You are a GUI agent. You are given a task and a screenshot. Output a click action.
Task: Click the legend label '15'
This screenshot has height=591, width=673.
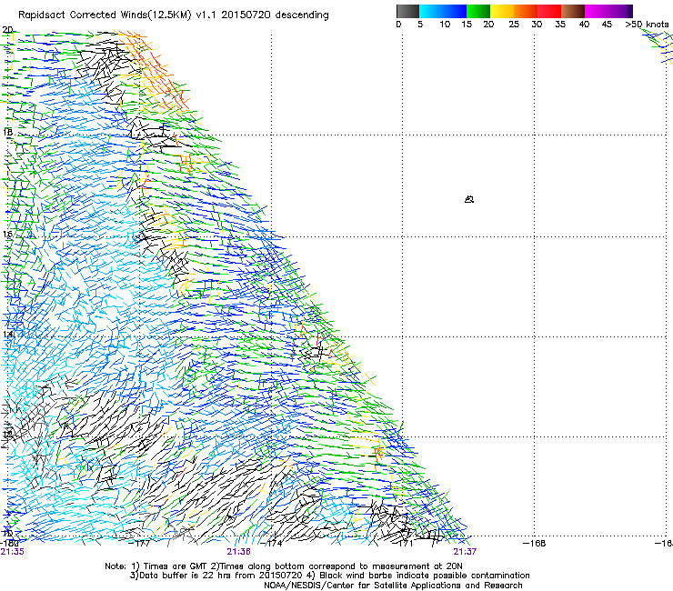pos(467,25)
